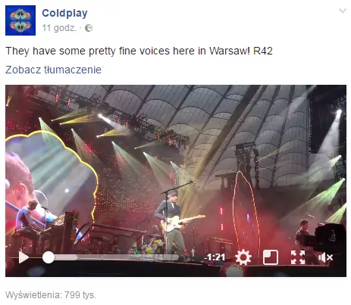The image size is (351, 305).
Task: Click the public globe privacy icon
Action: (x=89, y=28)
